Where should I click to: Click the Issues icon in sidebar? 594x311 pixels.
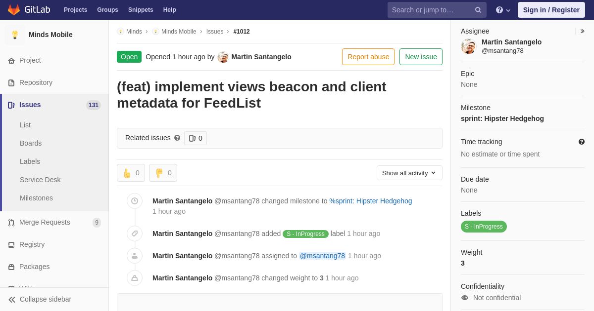click(11, 105)
